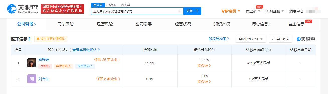This screenshot has height=94, width=328.
Task: Click the HOT badge above 百宝箱
Action: click(259, 7)
